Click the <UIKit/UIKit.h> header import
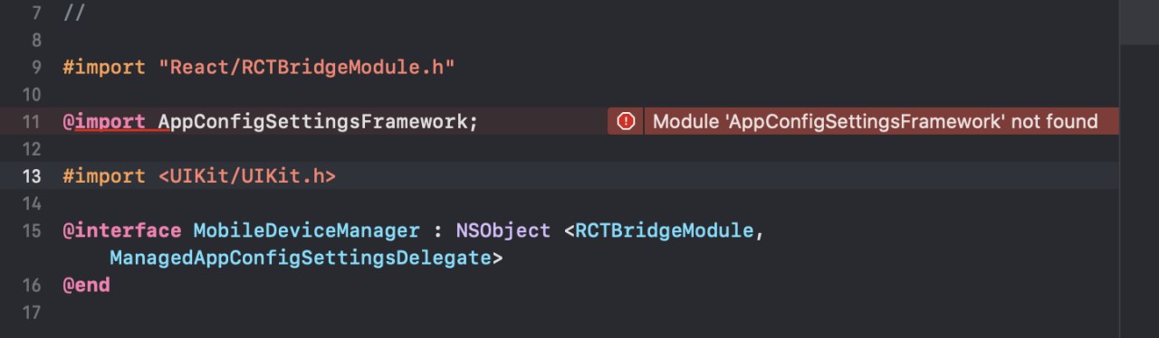 coord(247,175)
